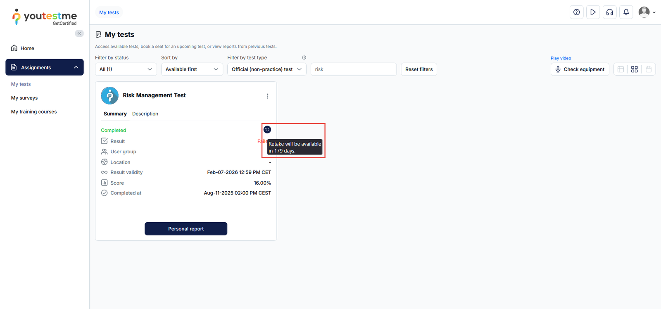Expand the Official test type dropdown
Viewport: 661px width, 309px height.
[266, 69]
